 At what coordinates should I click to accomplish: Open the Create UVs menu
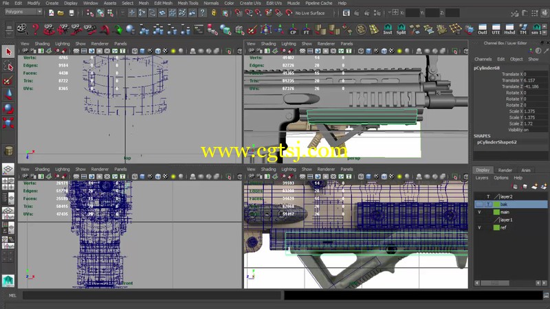click(x=250, y=3)
